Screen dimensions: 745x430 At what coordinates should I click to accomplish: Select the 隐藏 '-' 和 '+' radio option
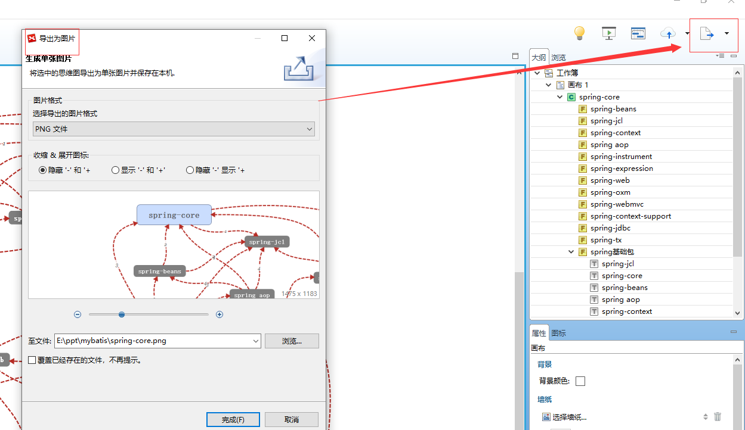coord(42,170)
